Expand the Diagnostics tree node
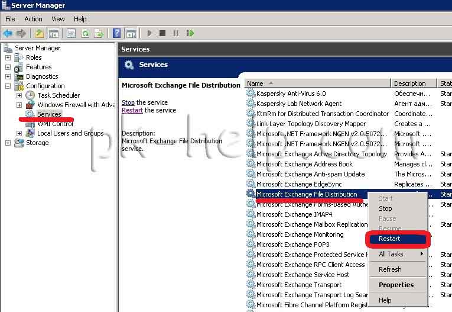The image size is (452, 312). pyautogui.click(x=8, y=76)
